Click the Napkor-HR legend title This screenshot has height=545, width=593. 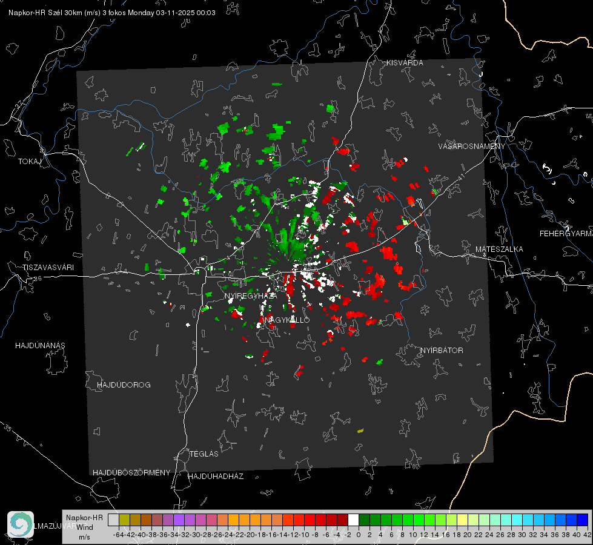pos(84,518)
